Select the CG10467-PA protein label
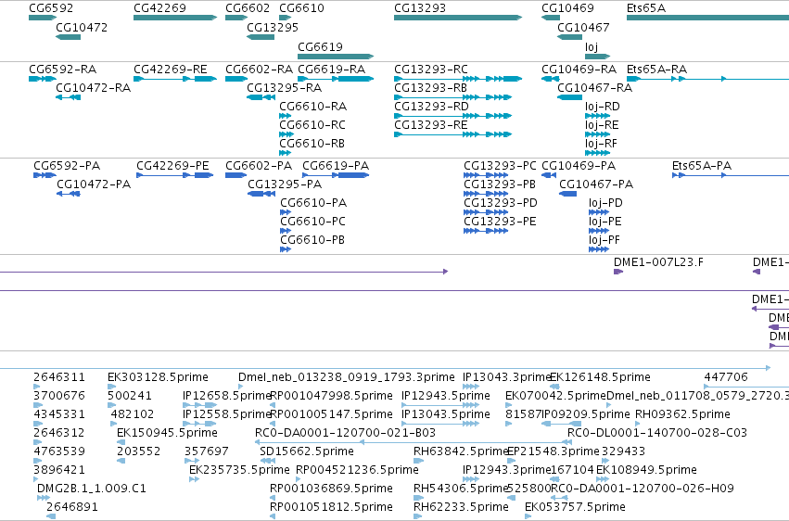 point(596,184)
